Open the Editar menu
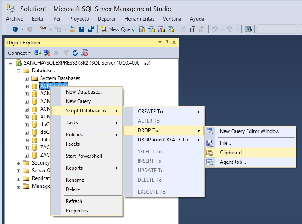The height and width of the screenshot is (224, 302). [38, 19]
